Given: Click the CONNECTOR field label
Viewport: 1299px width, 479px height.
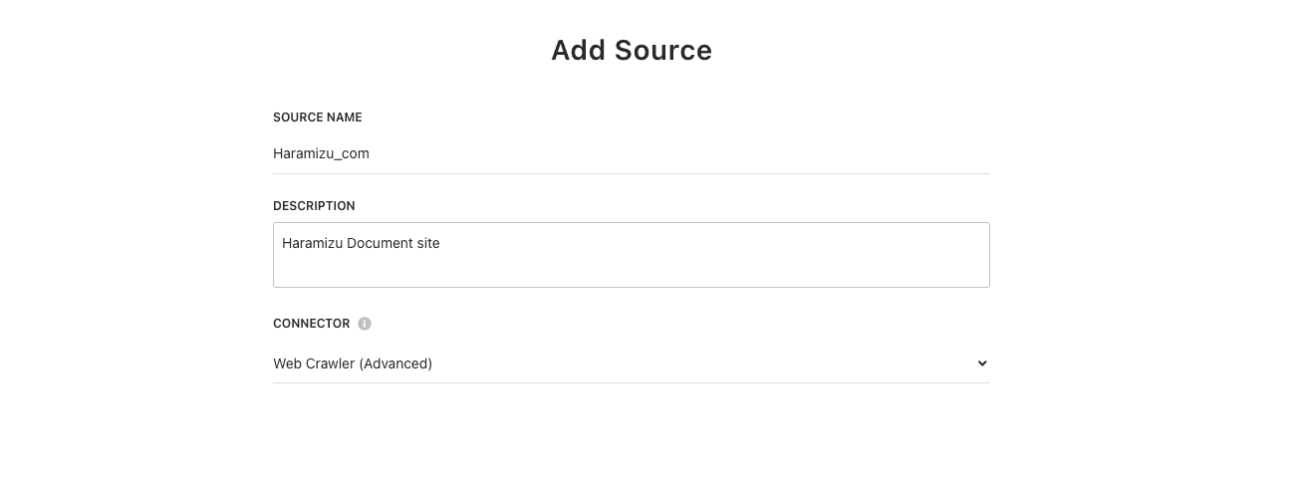Looking at the screenshot, I should pos(311,324).
